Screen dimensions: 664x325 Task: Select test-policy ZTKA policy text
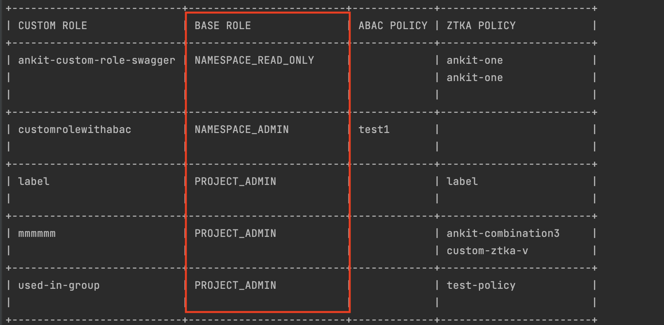(x=481, y=285)
